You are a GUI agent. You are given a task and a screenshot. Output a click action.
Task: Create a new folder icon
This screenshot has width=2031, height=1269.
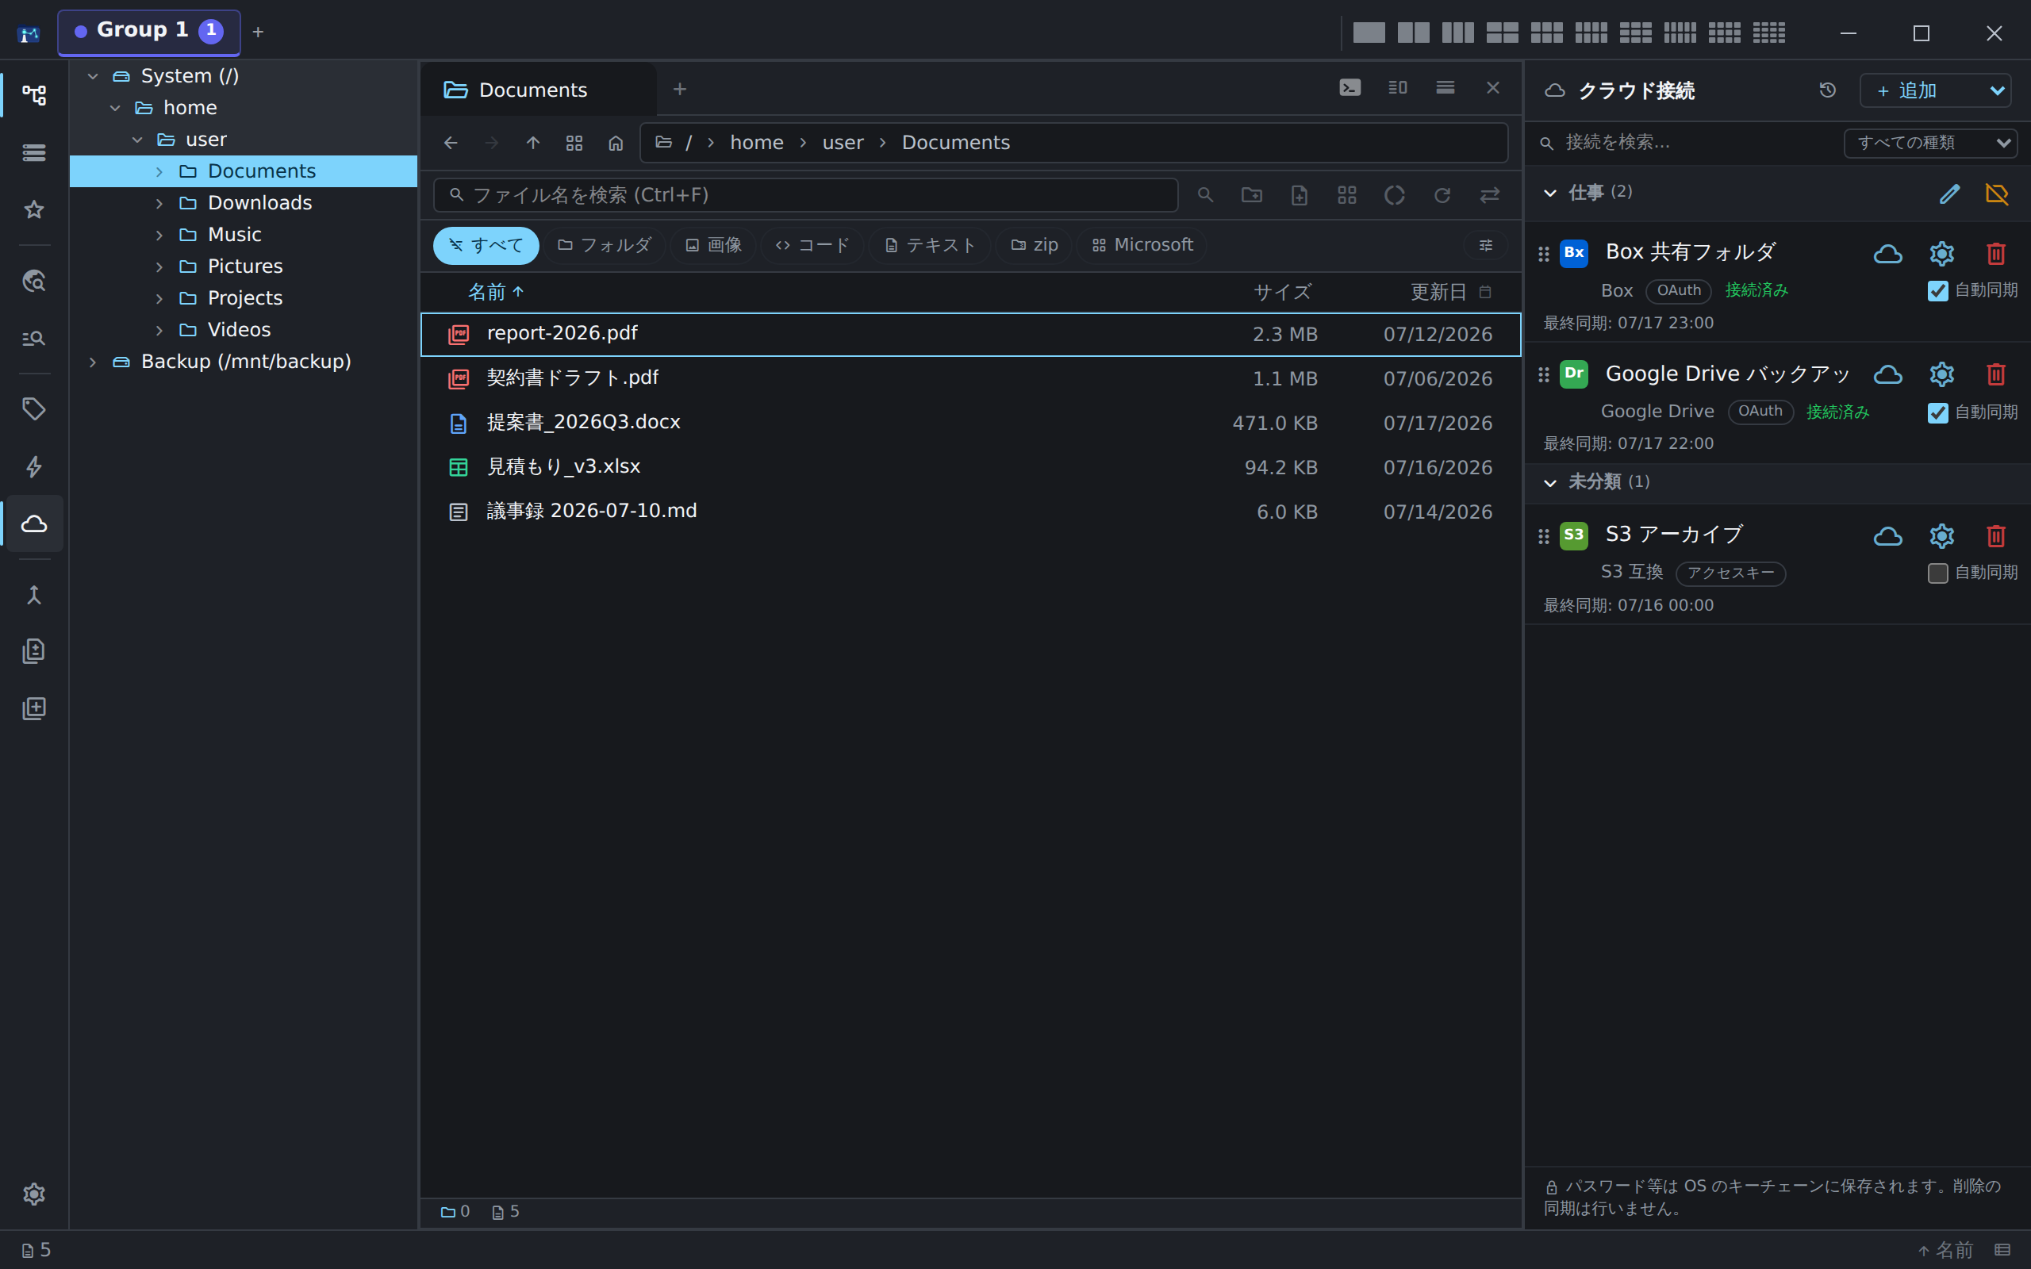[1251, 196]
